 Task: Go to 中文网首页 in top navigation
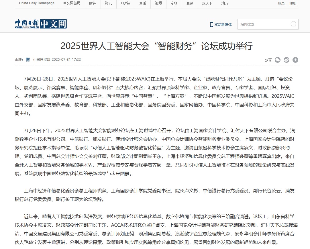coord(72,3)
